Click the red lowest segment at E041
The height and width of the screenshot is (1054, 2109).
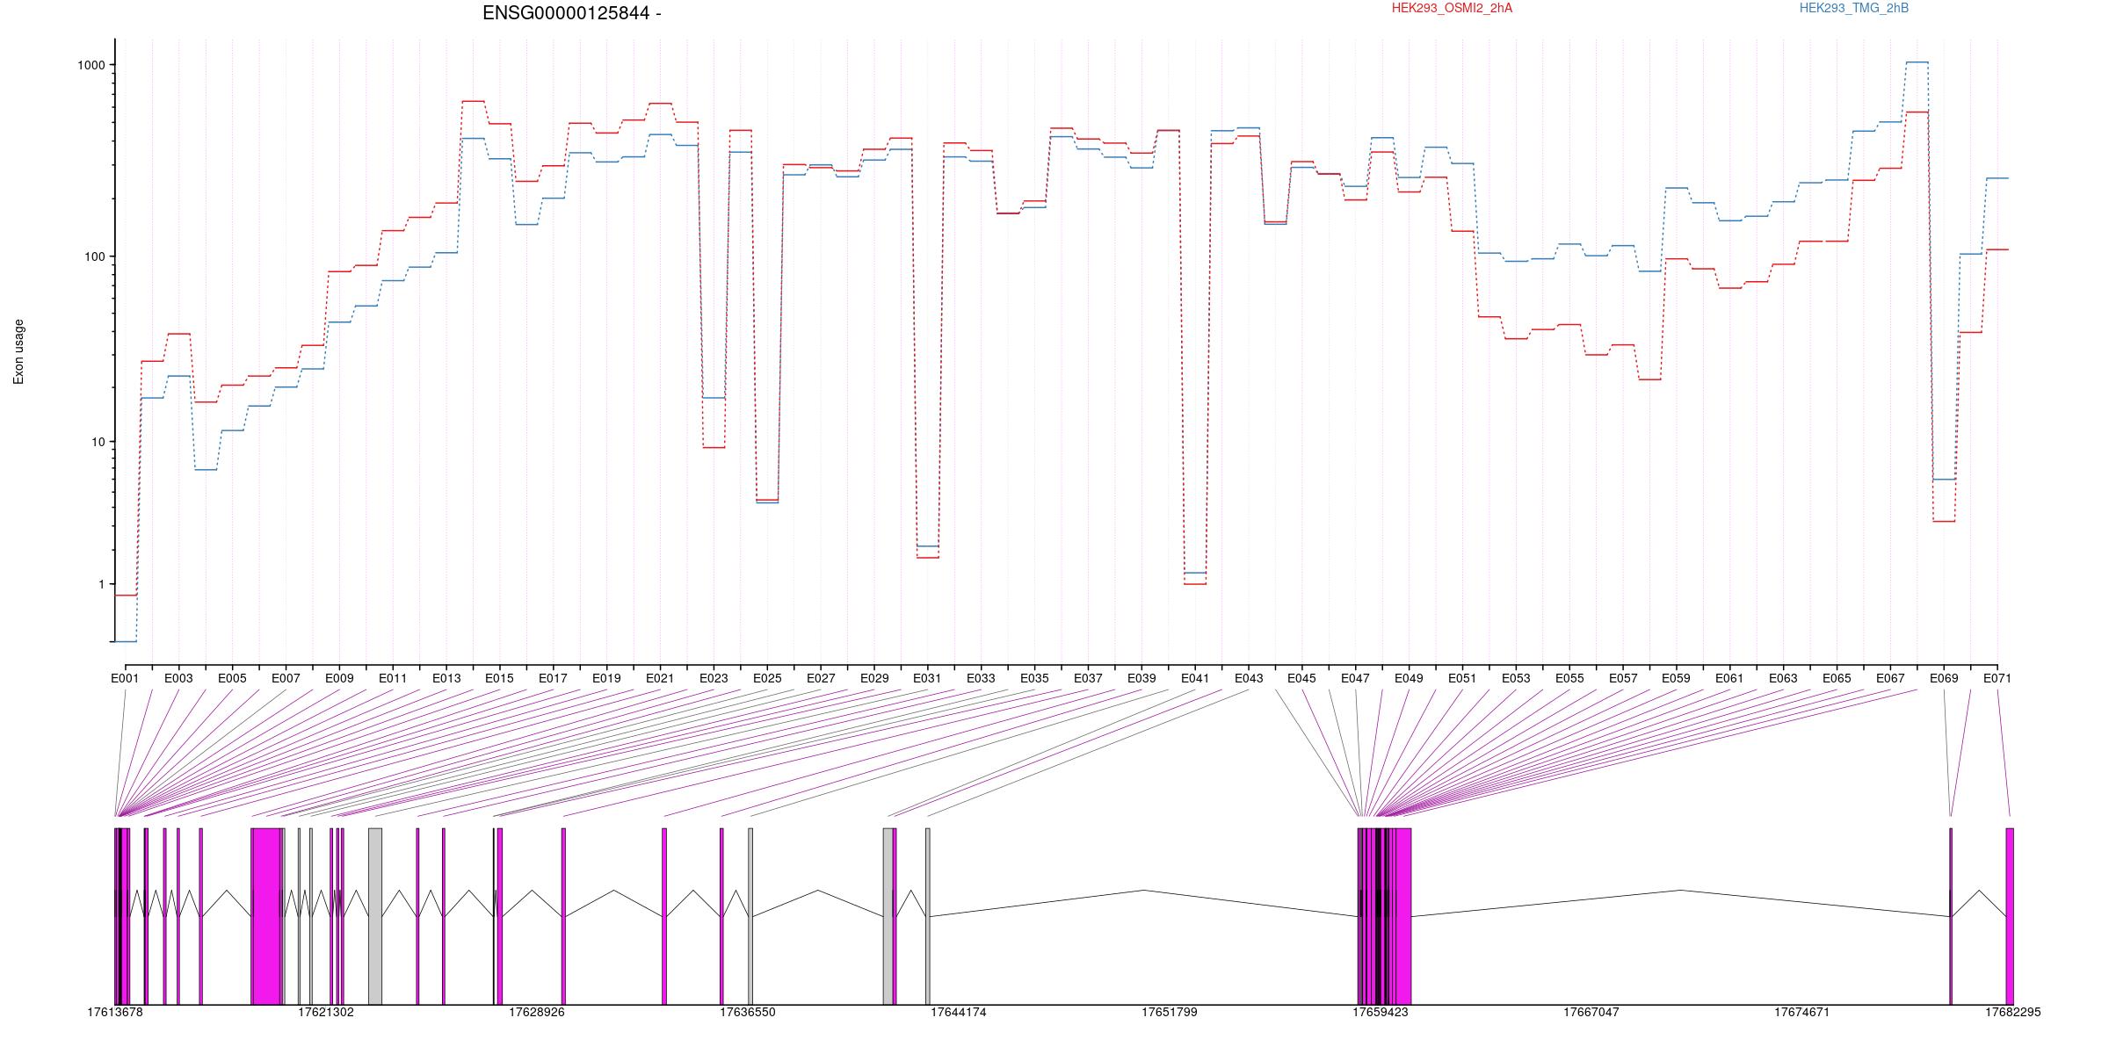tap(1195, 584)
